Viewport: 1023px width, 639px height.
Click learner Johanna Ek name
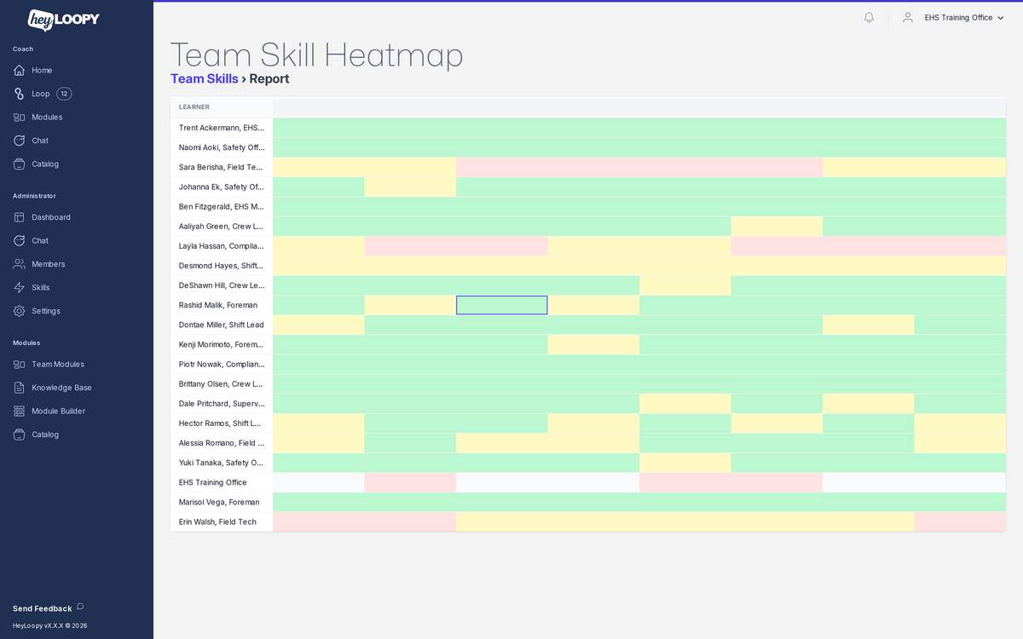(x=222, y=187)
